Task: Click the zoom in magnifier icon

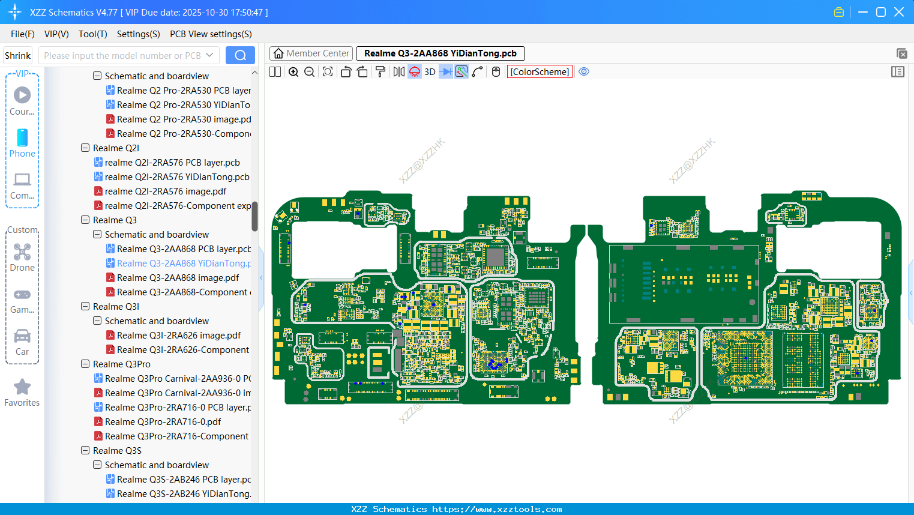Action: coord(293,72)
